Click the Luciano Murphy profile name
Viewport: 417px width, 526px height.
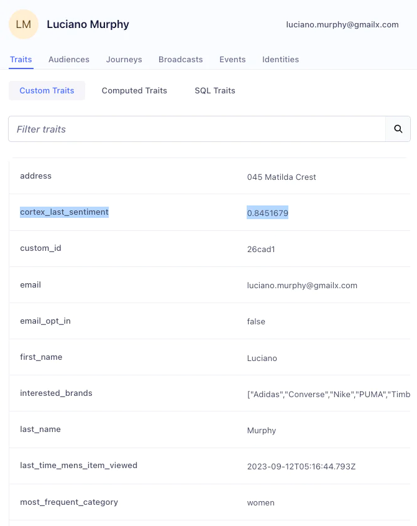[x=88, y=24]
